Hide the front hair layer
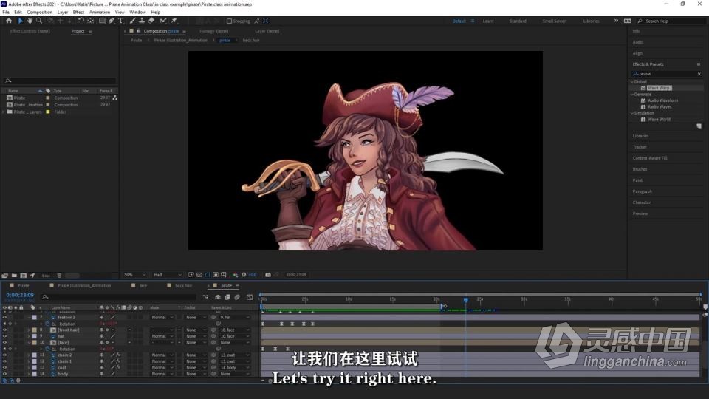 point(5,330)
